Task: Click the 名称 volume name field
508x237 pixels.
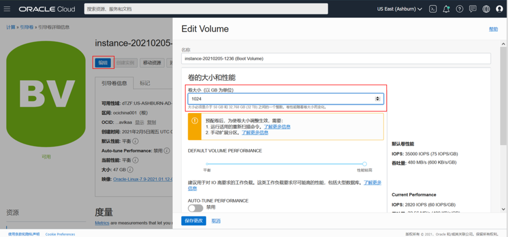Action: 336,59
